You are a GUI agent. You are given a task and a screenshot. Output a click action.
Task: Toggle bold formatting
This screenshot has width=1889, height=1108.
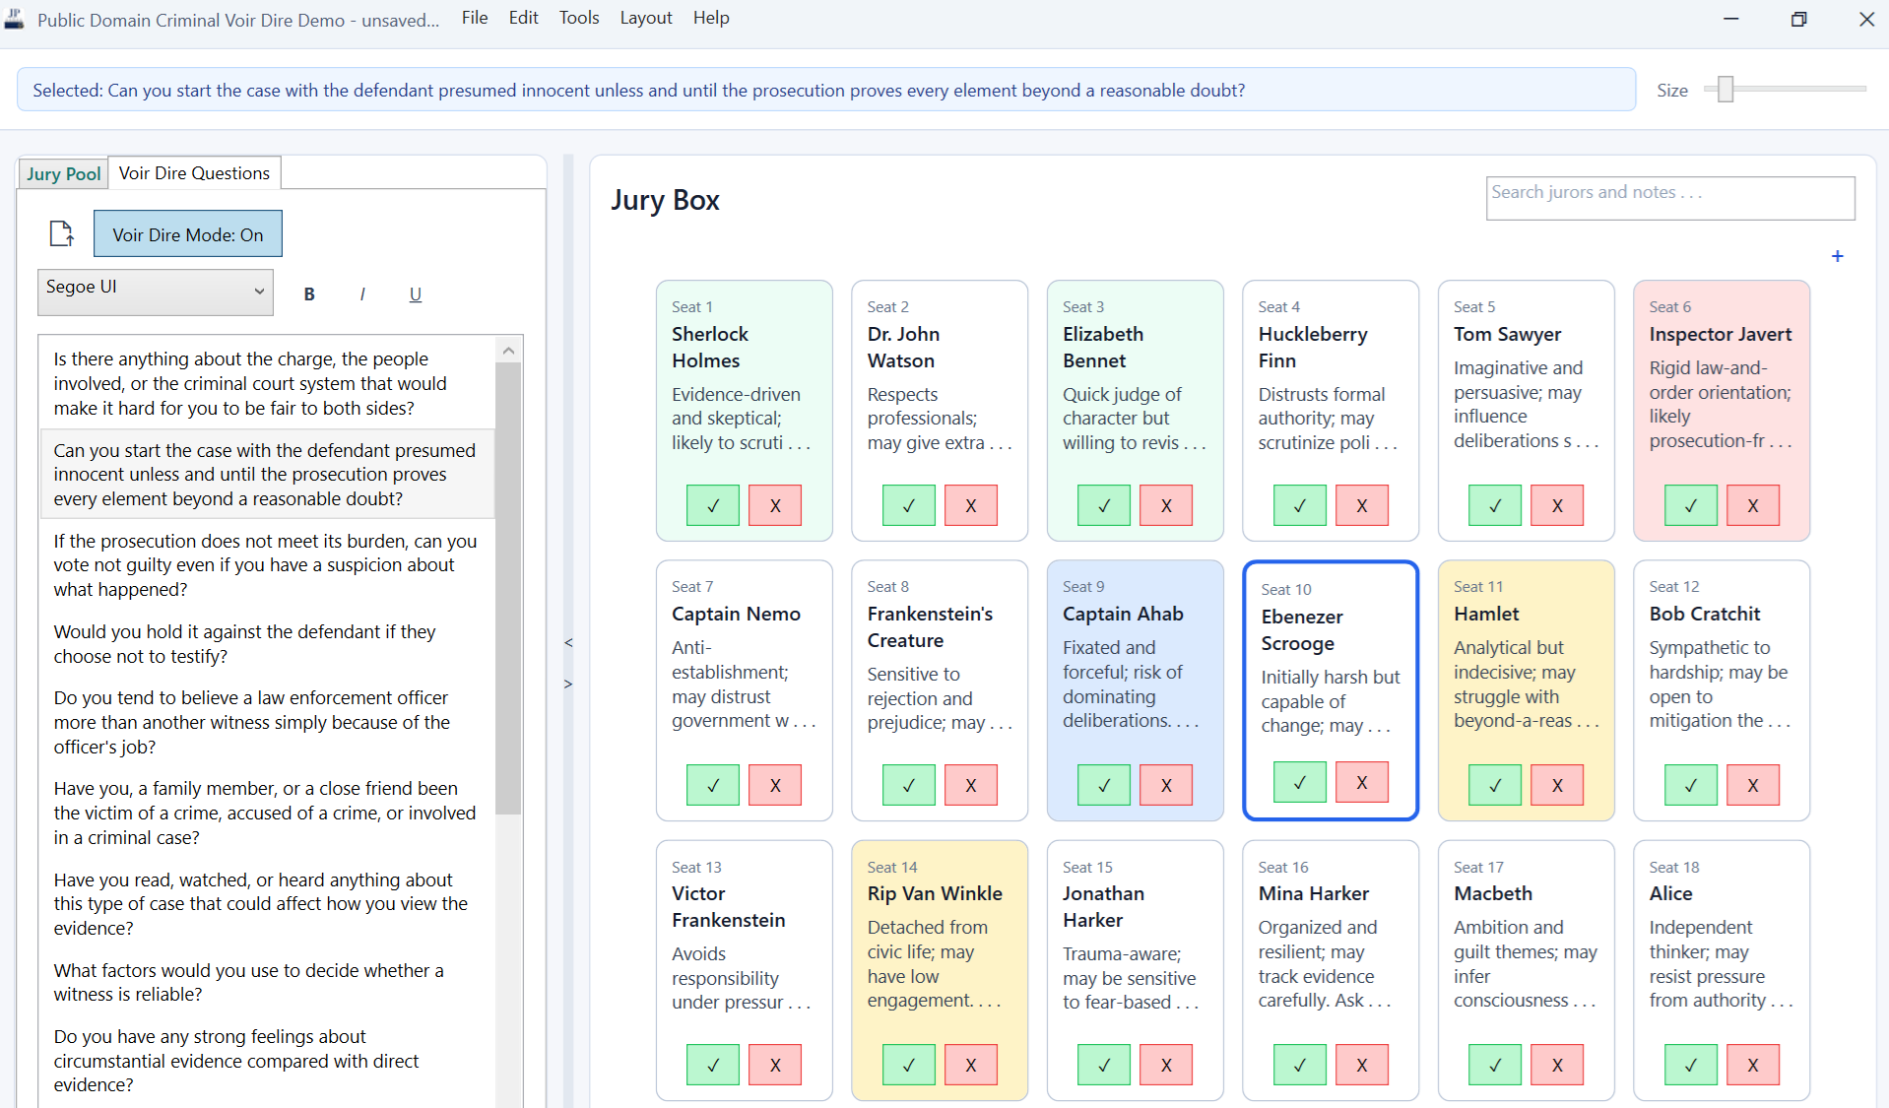click(x=309, y=293)
